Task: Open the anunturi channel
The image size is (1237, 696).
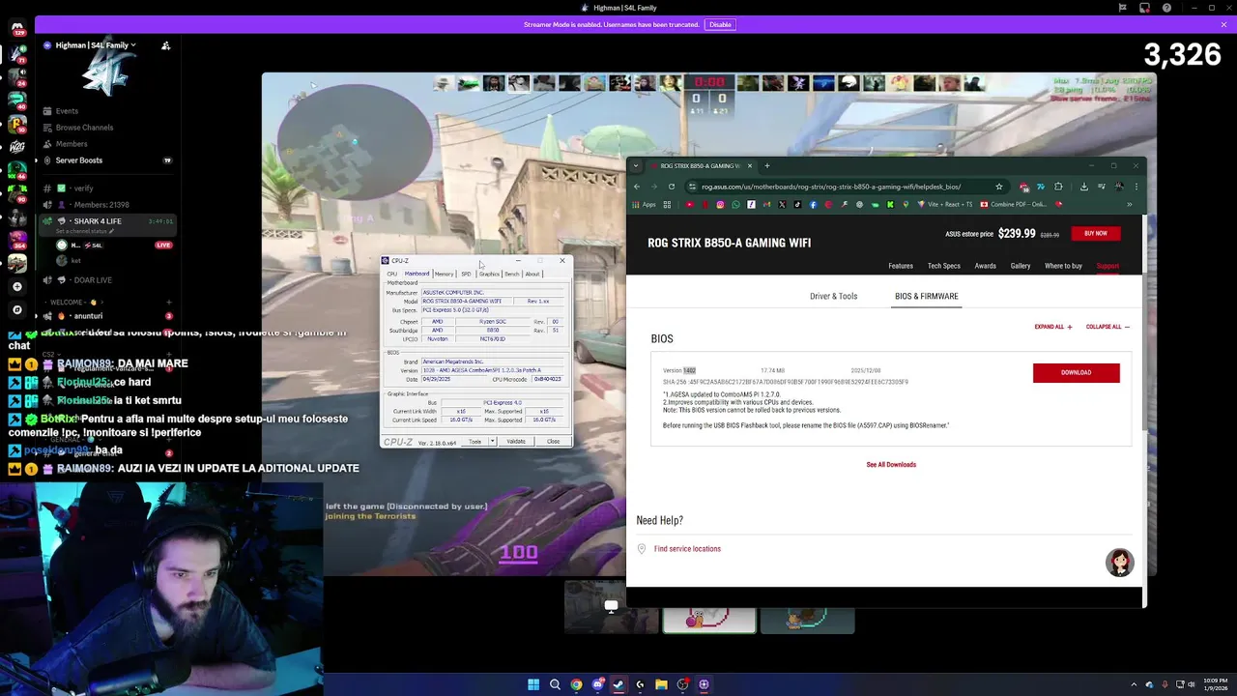Action: click(88, 316)
